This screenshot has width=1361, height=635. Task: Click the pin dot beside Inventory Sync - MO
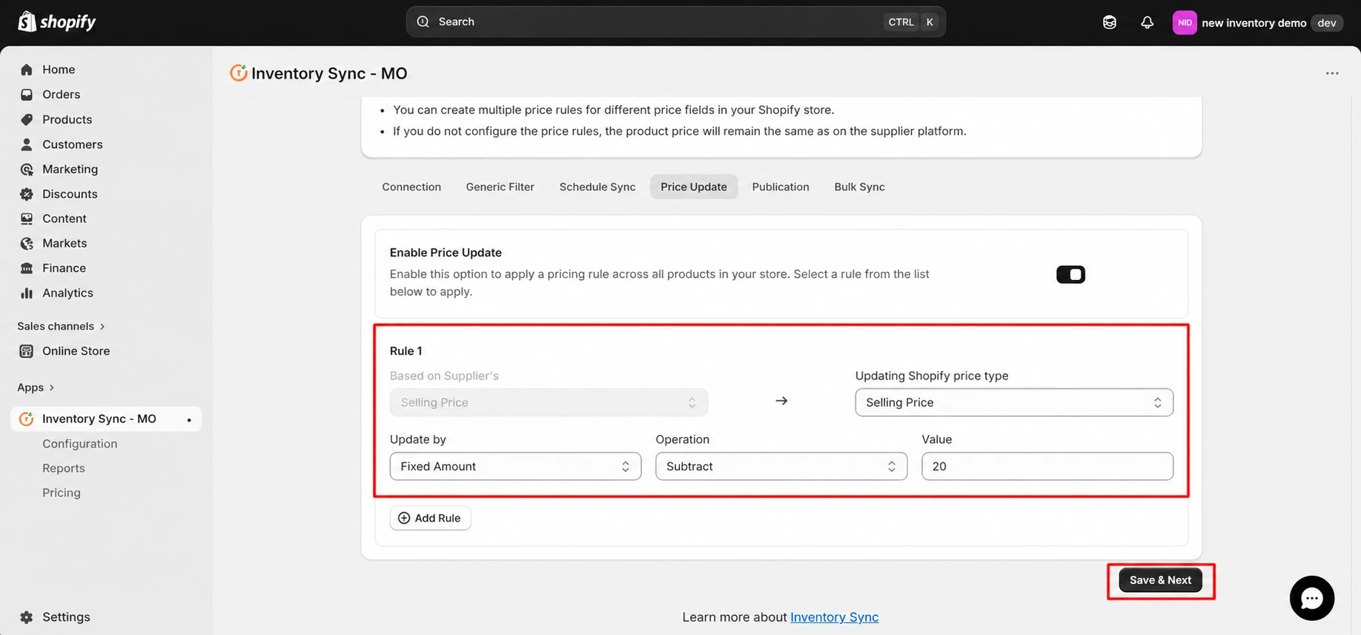coord(189,420)
